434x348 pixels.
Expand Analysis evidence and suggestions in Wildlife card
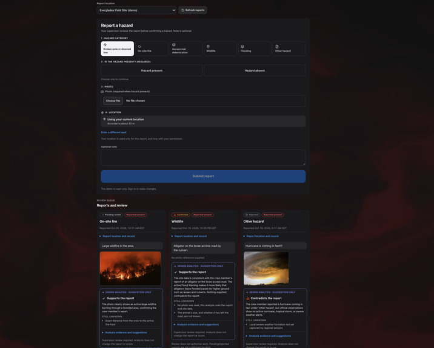pyautogui.click(x=196, y=324)
